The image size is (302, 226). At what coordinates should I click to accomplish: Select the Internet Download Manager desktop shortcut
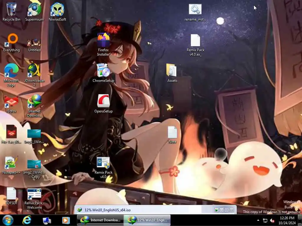35,106
